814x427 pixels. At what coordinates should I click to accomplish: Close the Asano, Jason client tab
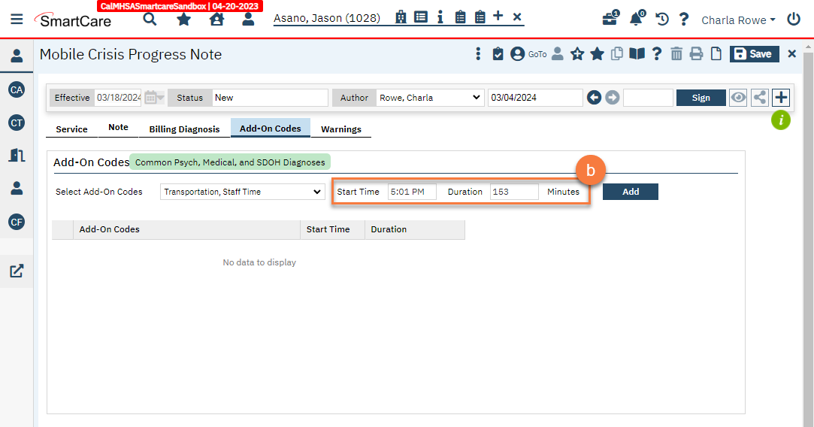pyautogui.click(x=517, y=17)
